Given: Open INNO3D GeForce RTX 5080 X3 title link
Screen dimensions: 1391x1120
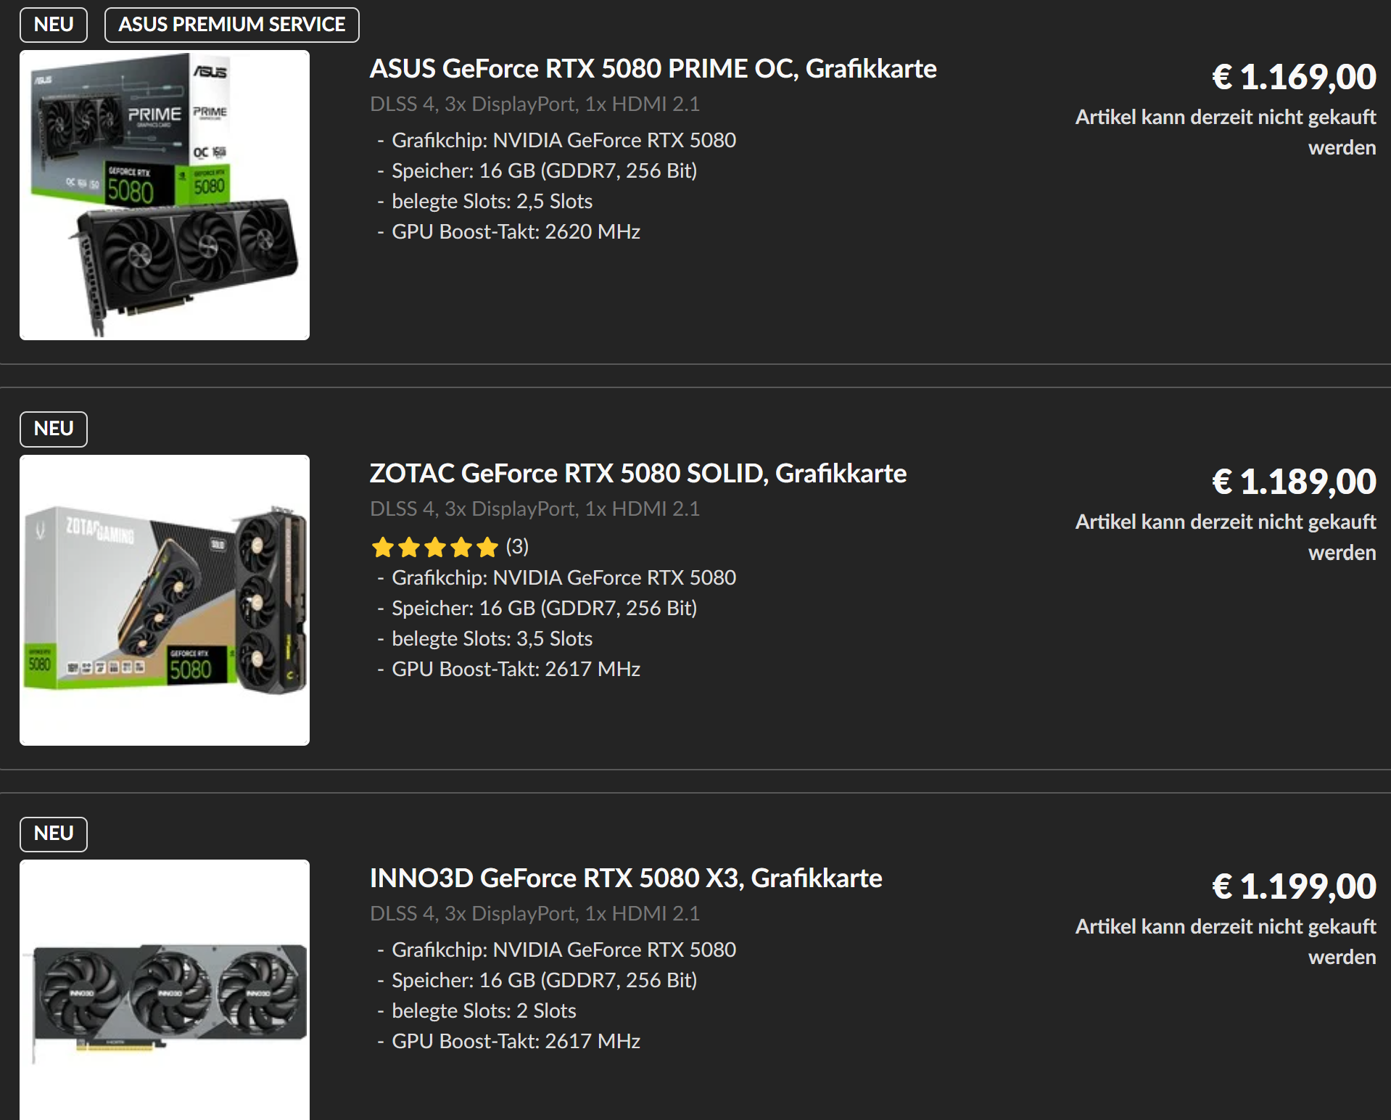Looking at the screenshot, I should [x=626, y=878].
